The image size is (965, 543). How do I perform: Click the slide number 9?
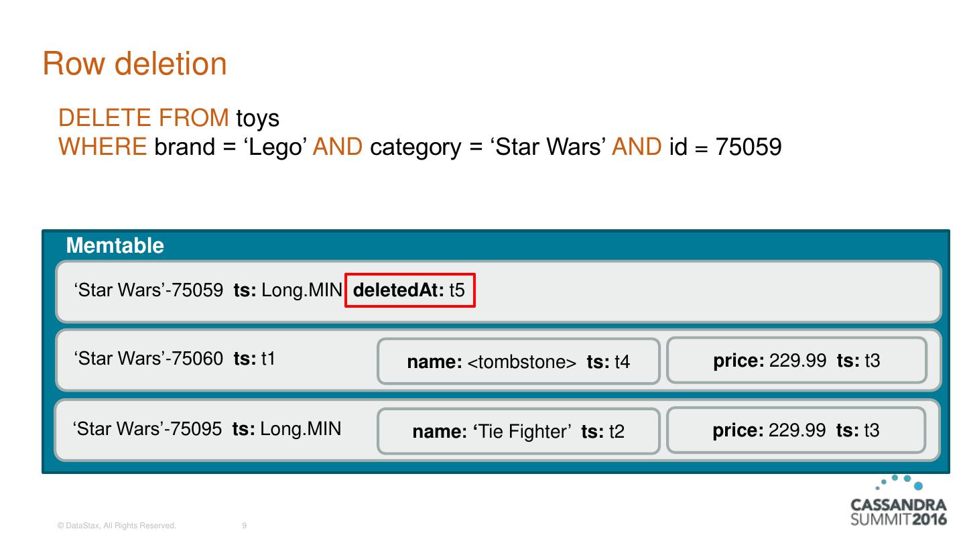pos(244,526)
